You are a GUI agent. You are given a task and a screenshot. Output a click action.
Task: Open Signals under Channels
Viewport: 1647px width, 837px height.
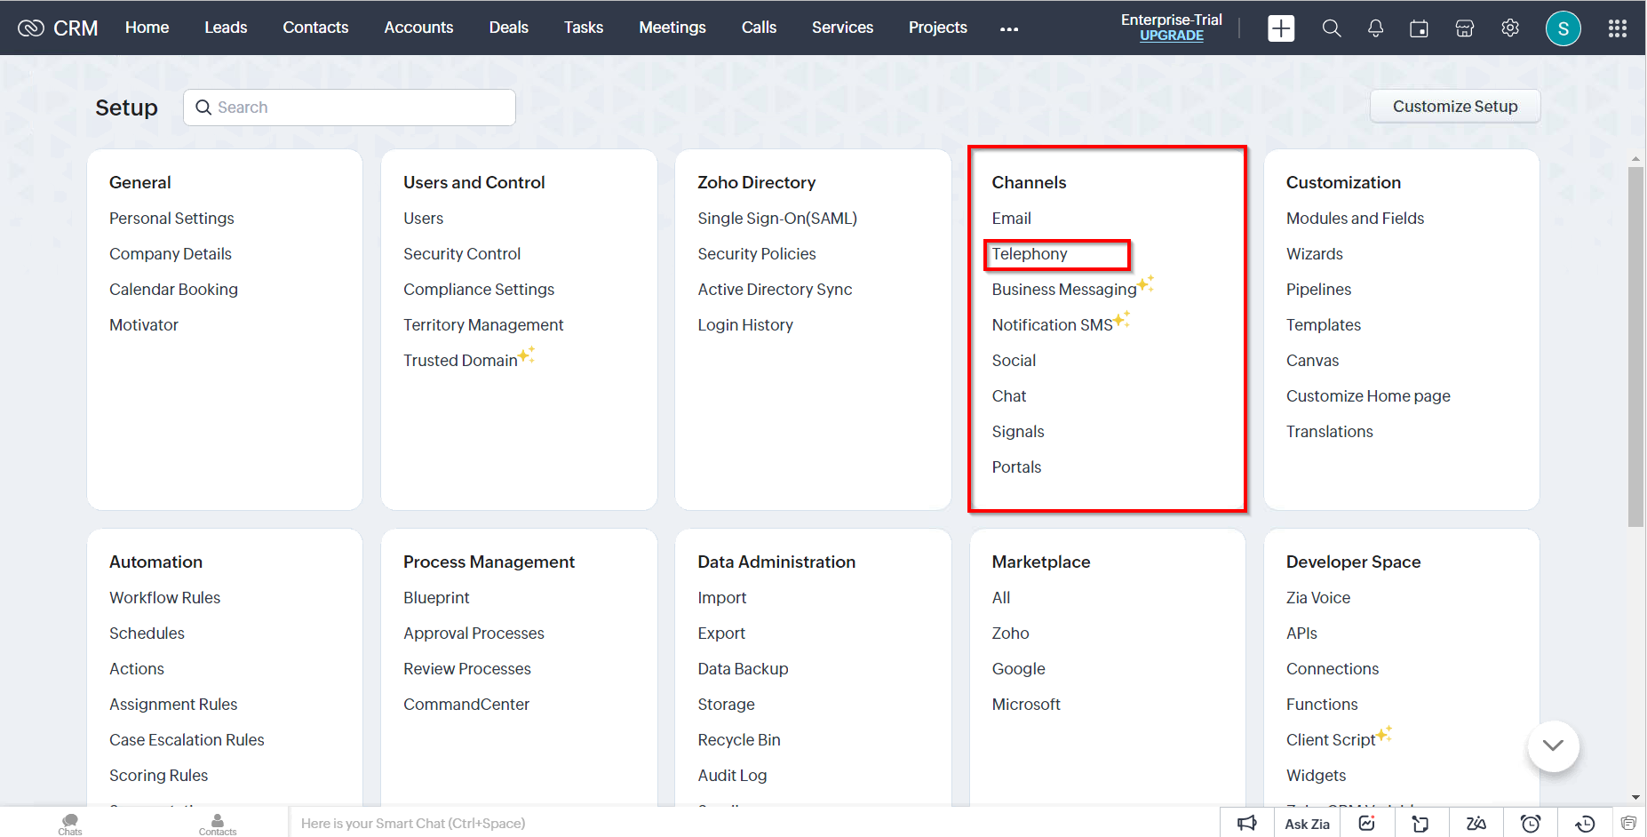(1018, 432)
